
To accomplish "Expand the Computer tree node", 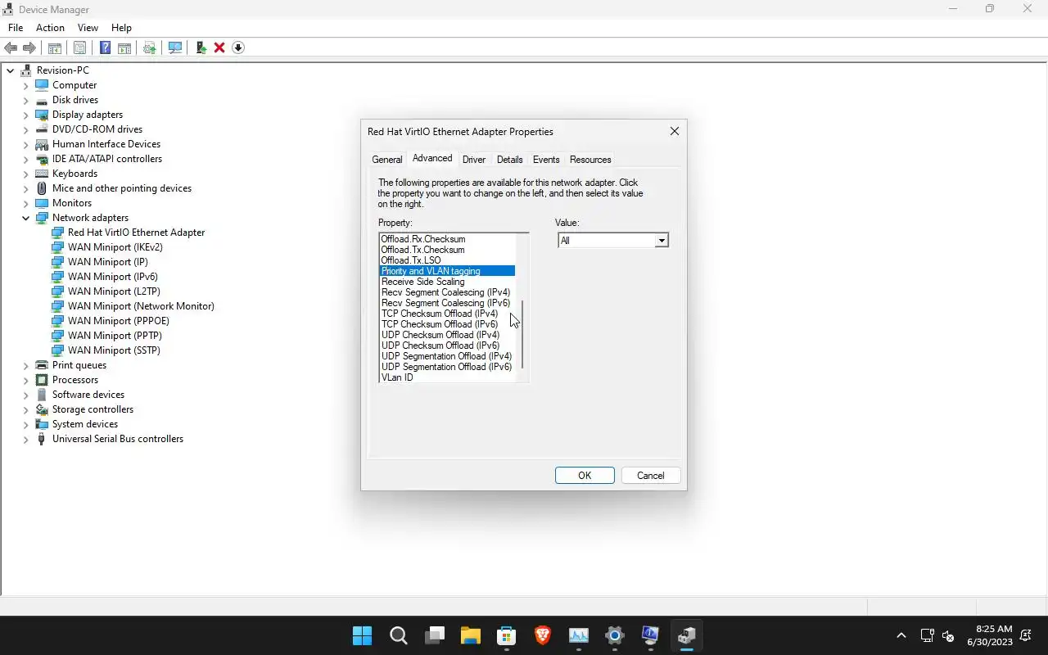I will [x=25, y=85].
